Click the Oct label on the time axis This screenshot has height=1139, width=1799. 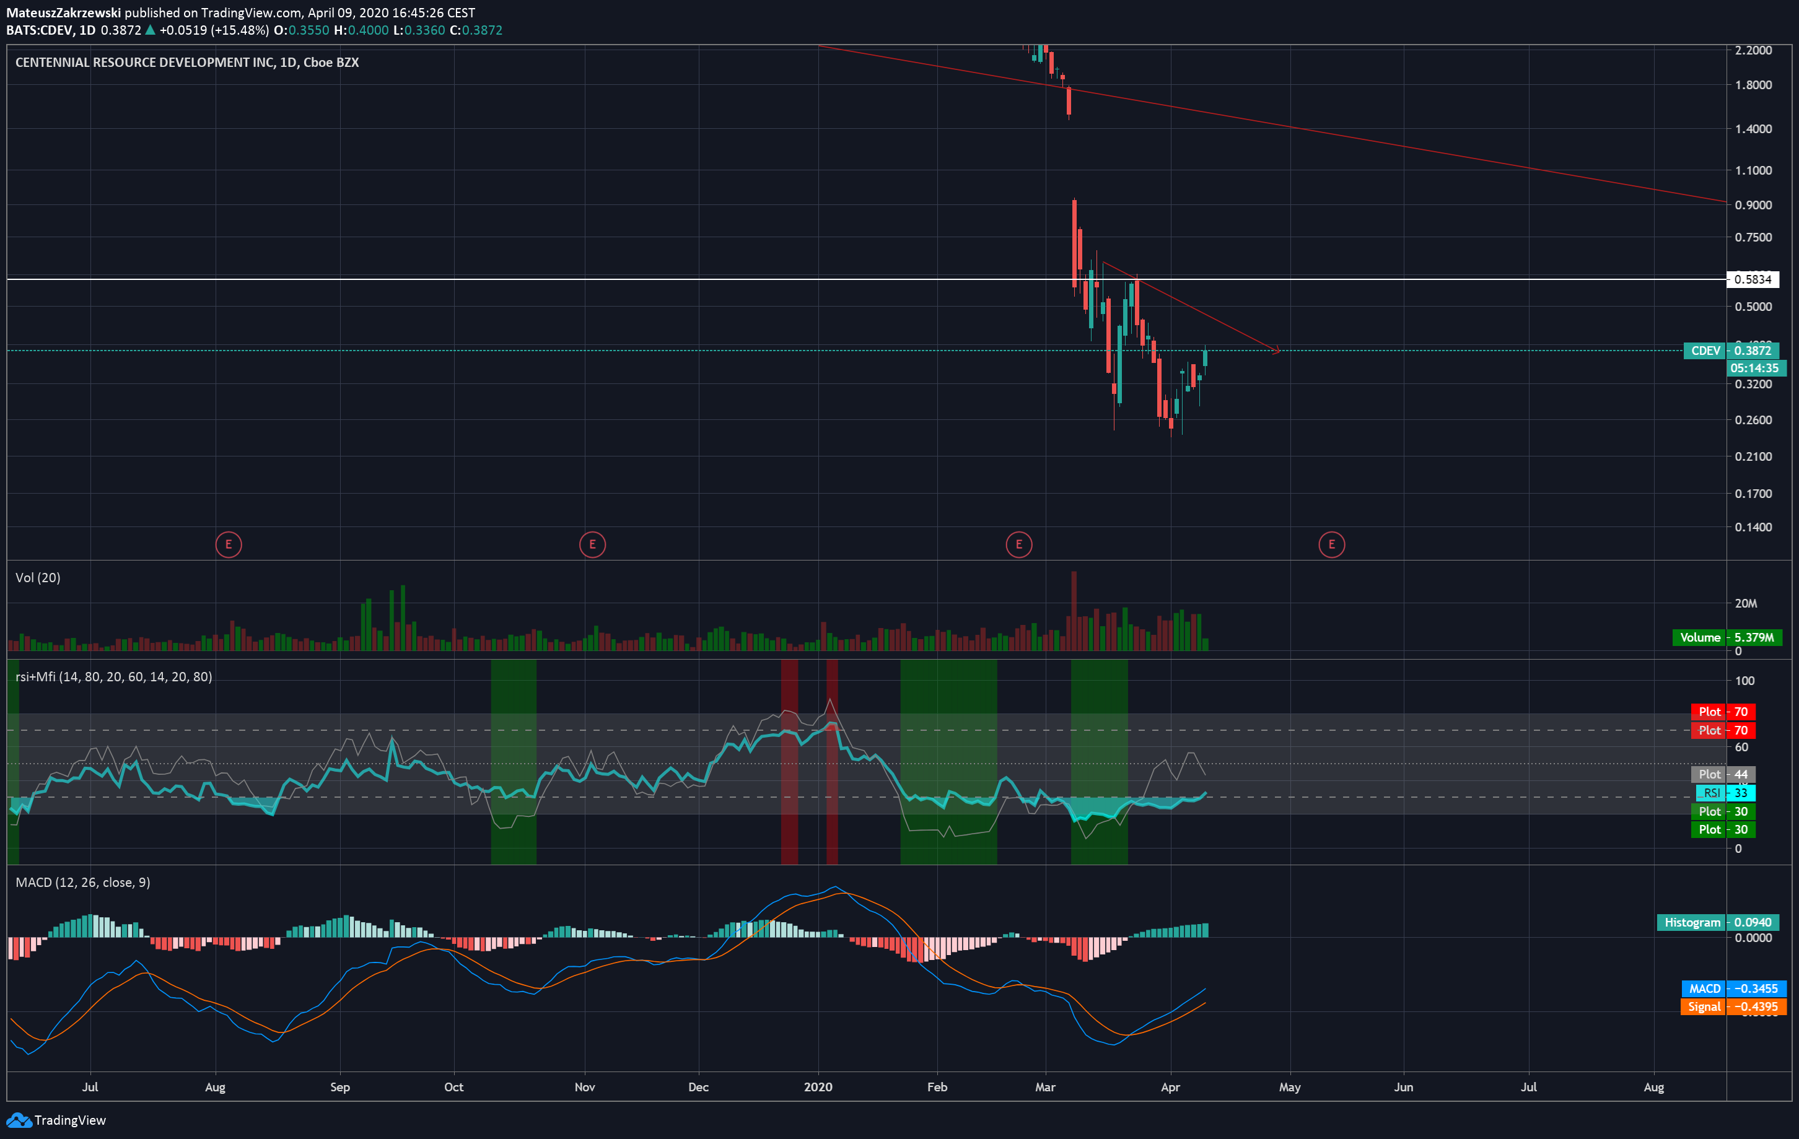click(x=453, y=1088)
